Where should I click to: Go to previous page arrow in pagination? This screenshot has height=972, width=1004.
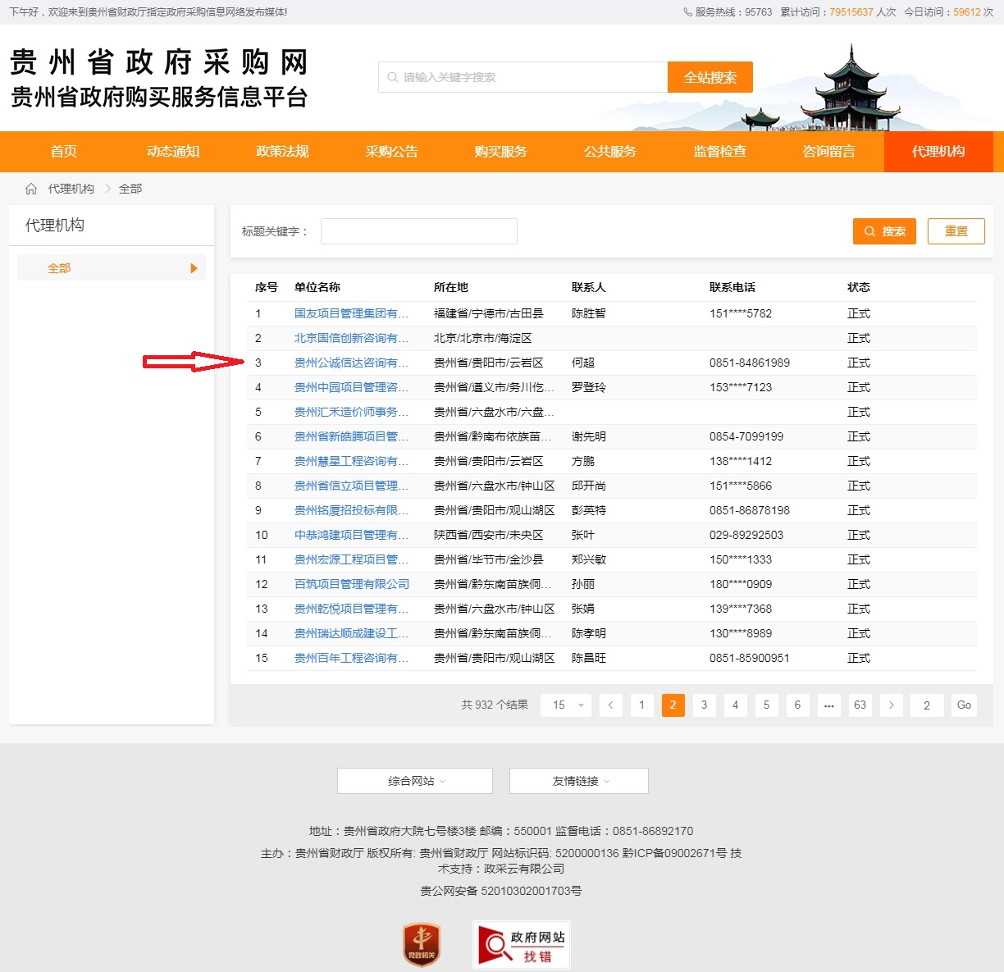610,705
